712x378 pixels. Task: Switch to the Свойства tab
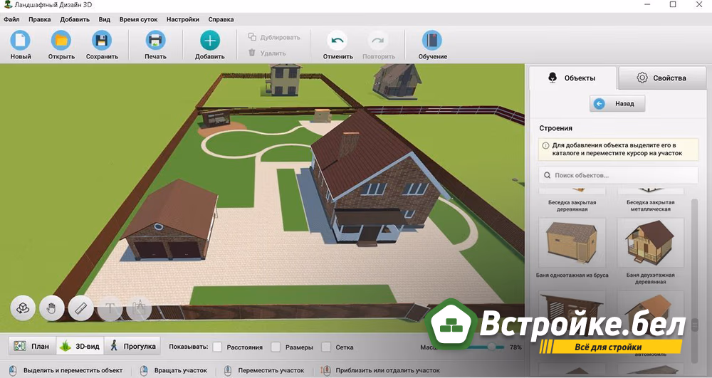(x=662, y=78)
